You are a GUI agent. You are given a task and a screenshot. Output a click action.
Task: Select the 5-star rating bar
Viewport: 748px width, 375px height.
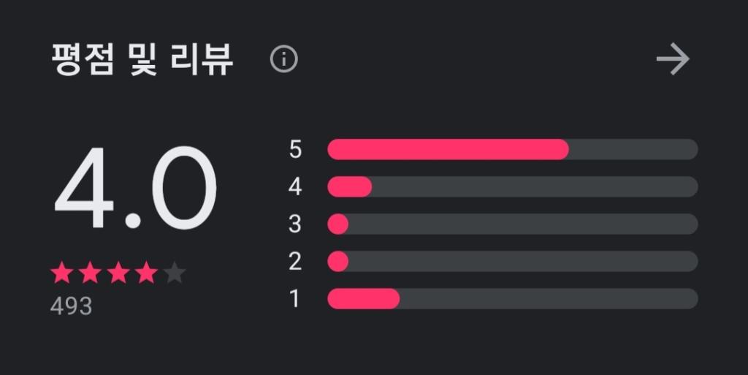[x=513, y=149]
